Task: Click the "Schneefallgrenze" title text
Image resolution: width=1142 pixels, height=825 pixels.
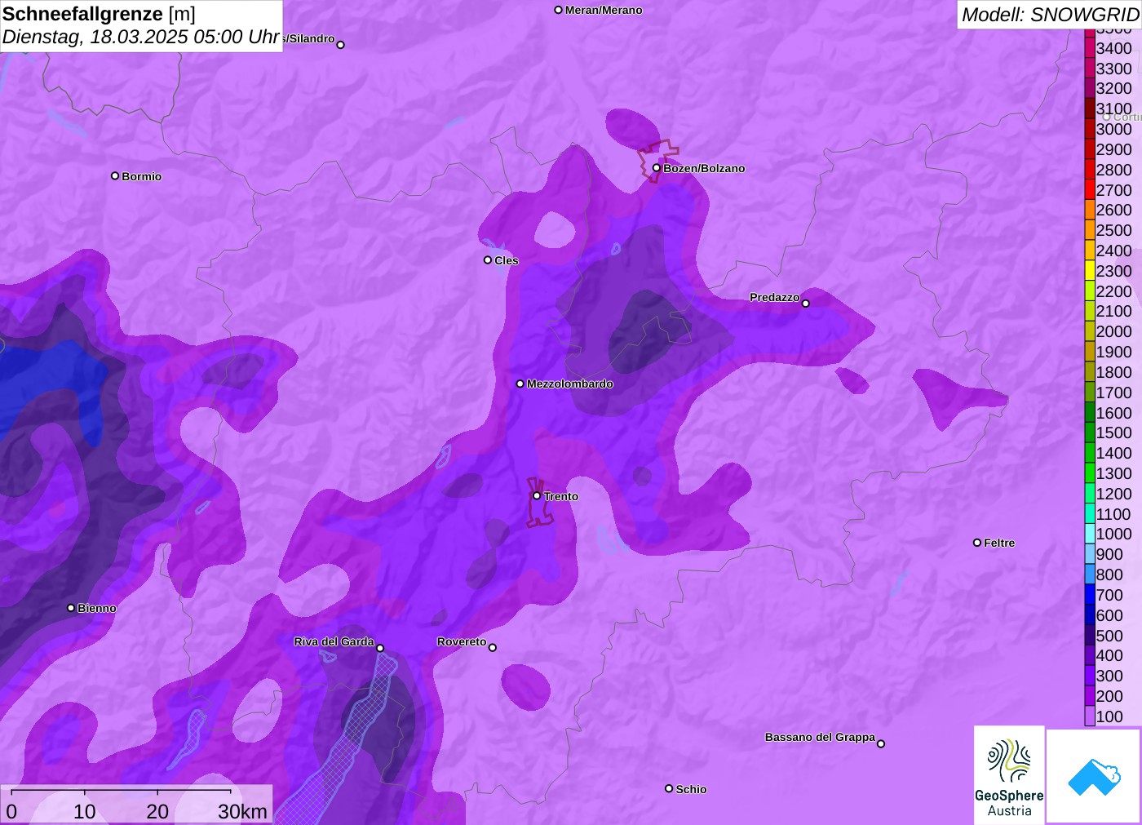Action: point(83,14)
